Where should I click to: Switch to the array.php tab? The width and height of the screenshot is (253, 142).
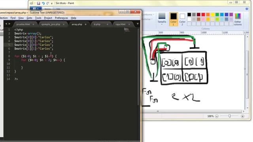click(x=77, y=24)
